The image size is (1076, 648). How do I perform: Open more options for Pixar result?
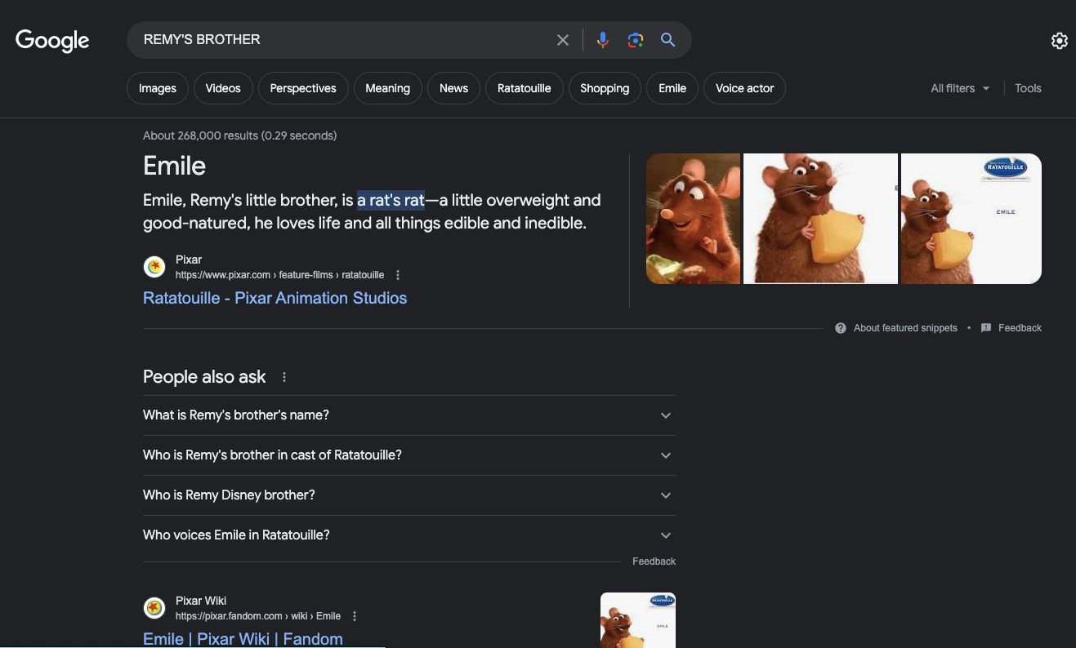click(x=398, y=275)
